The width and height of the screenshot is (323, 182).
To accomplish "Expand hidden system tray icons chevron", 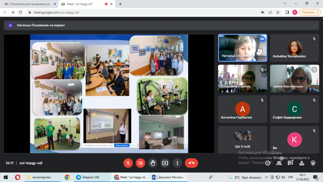I will tap(266, 177).
